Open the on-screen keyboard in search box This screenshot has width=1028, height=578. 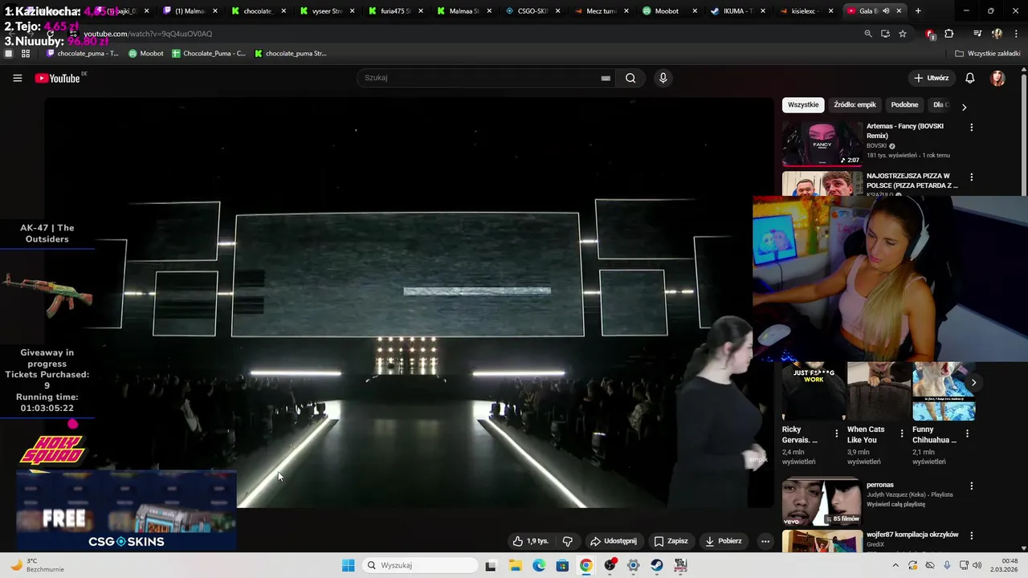click(x=606, y=78)
